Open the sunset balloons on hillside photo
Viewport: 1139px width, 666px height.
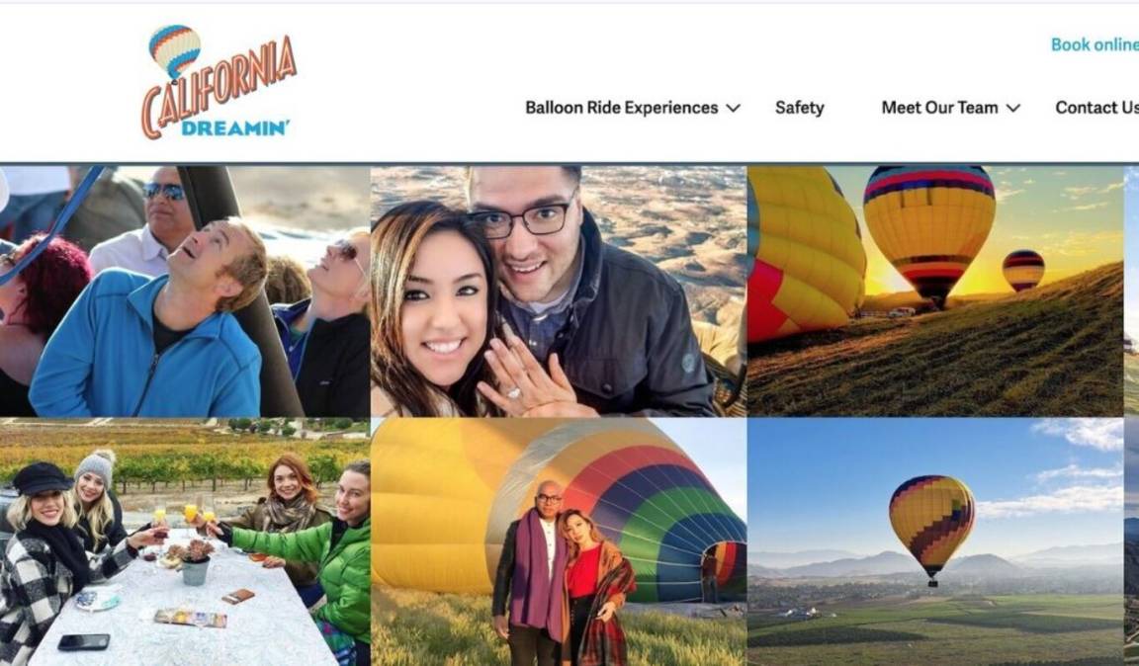(935, 291)
